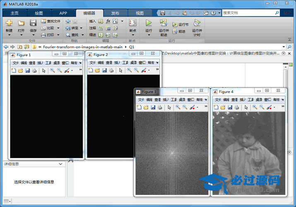The height and width of the screenshot is (207, 296).
Task: Click Fourier-transform-on-images-in-matlab-main in path
Action: coord(83,47)
